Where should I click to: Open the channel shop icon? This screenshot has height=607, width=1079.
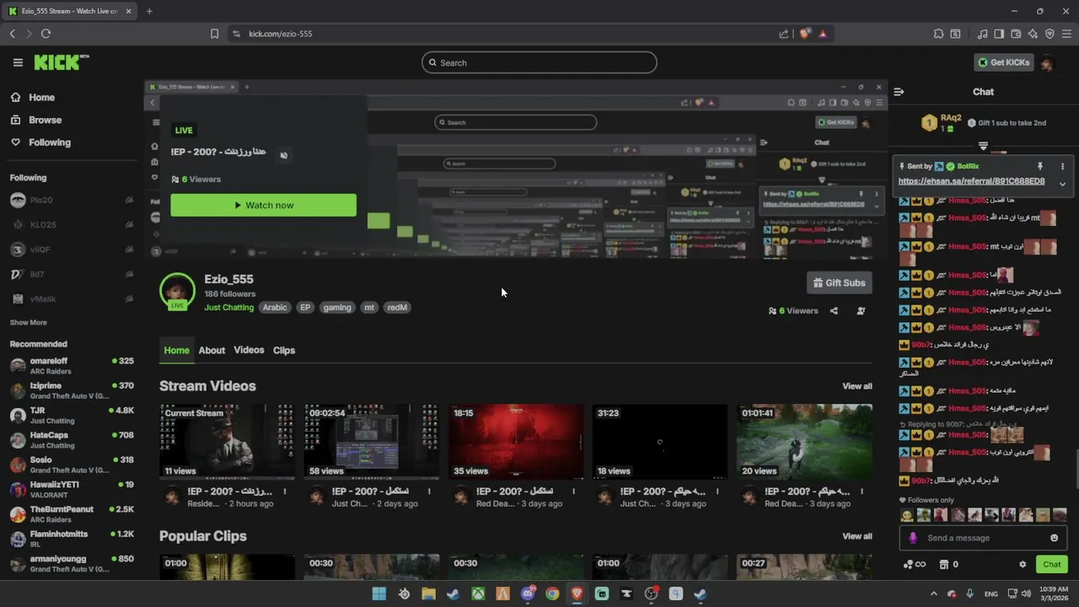click(x=944, y=565)
